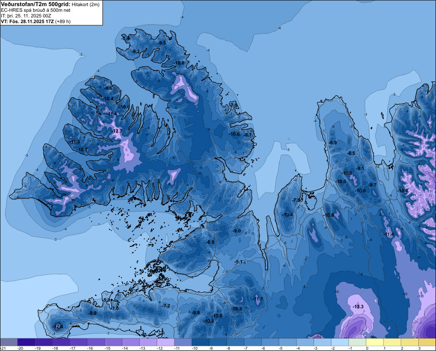The image size is (436, 351).
Task: Click the -11.1 temperature label
Action: (x=258, y=299)
